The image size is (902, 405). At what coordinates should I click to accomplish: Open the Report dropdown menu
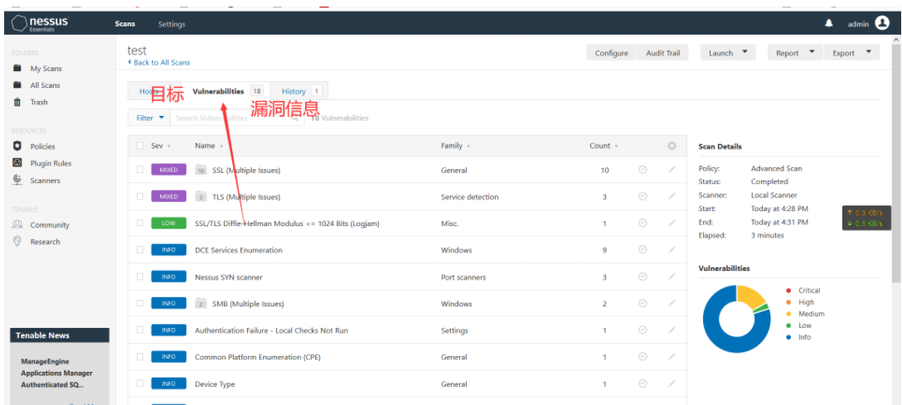pyautogui.click(x=795, y=53)
